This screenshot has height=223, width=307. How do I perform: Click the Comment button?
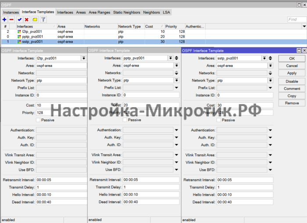[292, 89]
